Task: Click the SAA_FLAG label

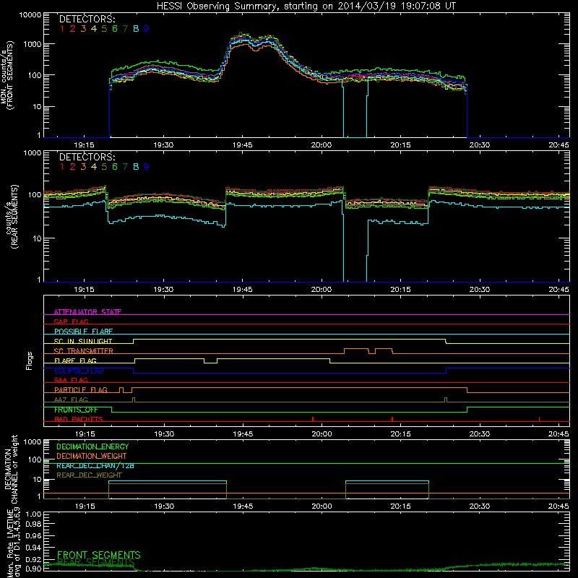Action: pos(71,380)
